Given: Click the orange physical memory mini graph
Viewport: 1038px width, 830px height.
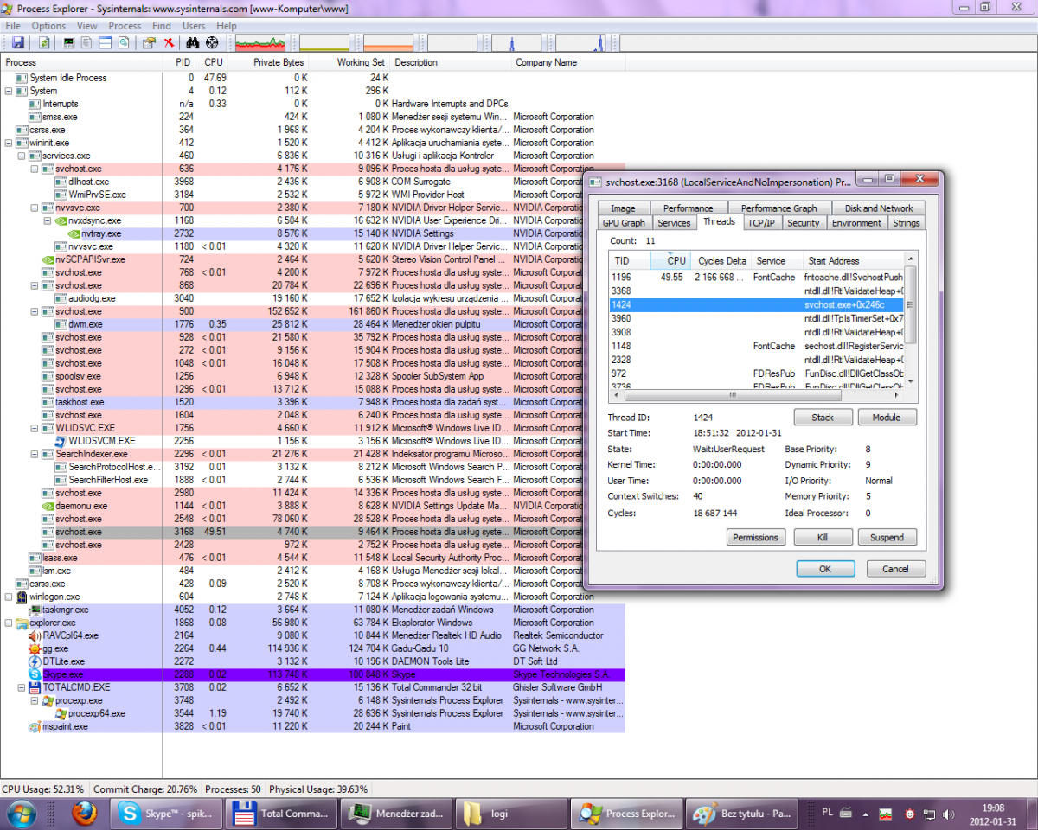Looking at the screenshot, I should pos(388,42).
